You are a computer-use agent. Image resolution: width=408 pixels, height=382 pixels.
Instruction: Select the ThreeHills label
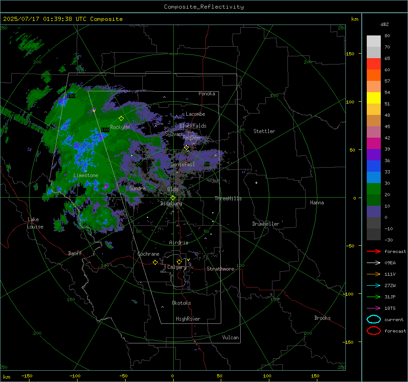228,198
